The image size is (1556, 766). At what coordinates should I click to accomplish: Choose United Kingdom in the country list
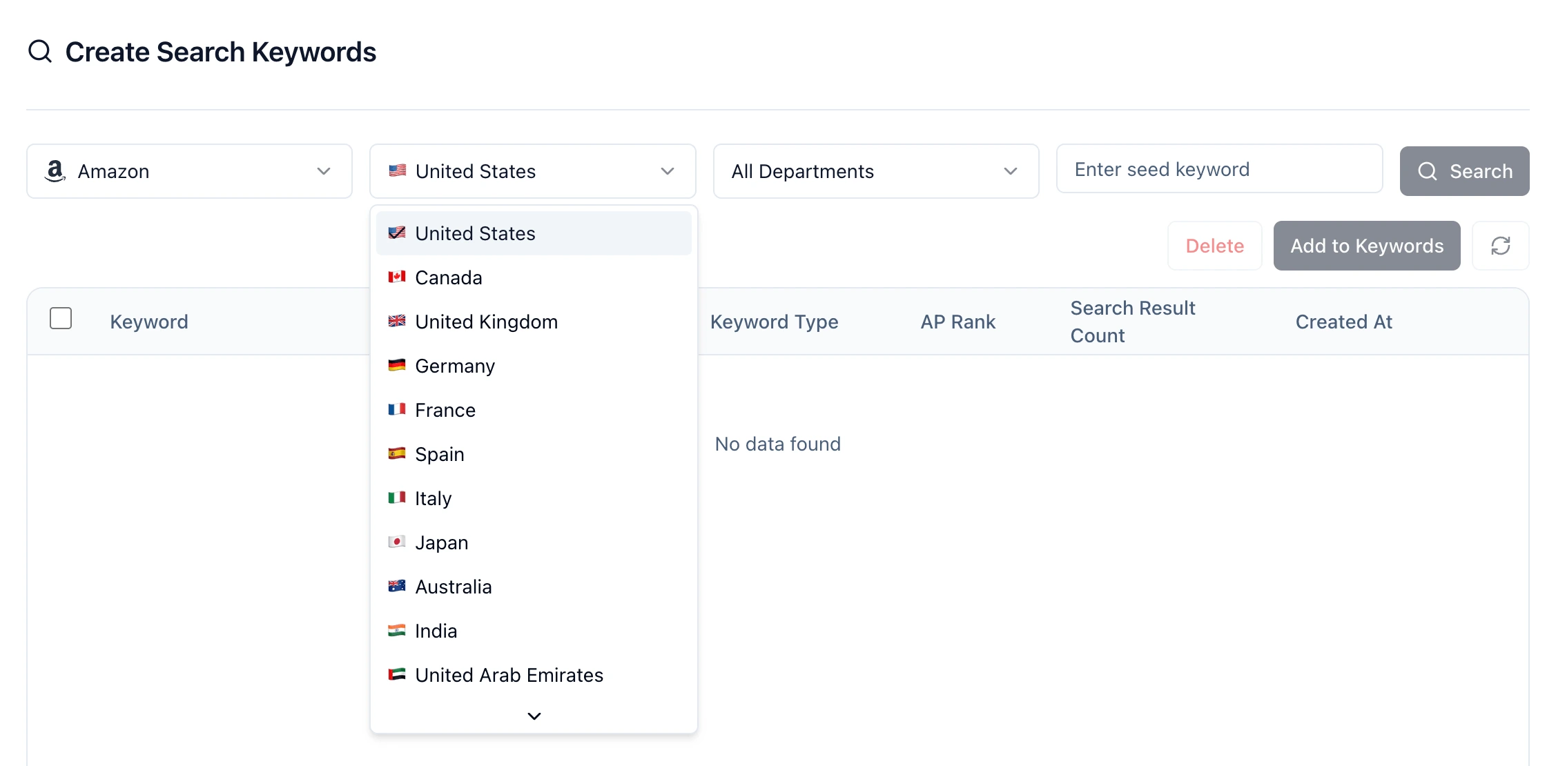pyautogui.click(x=534, y=322)
